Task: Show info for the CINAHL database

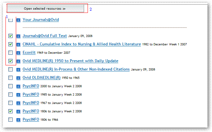Action: pos(18,44)
